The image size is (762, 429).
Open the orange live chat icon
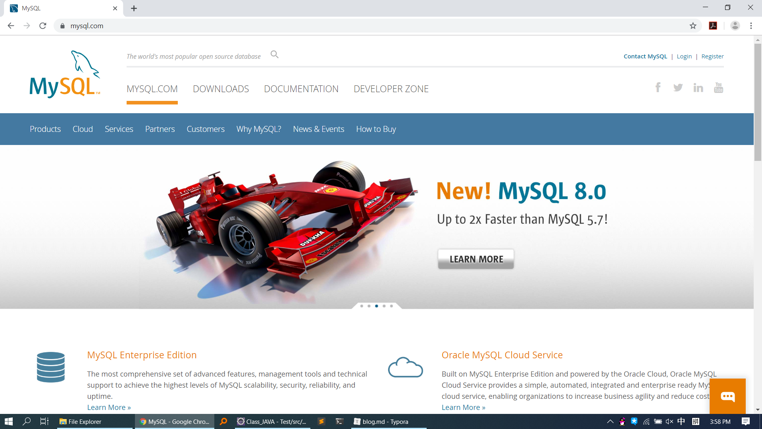tap(727, 396)
